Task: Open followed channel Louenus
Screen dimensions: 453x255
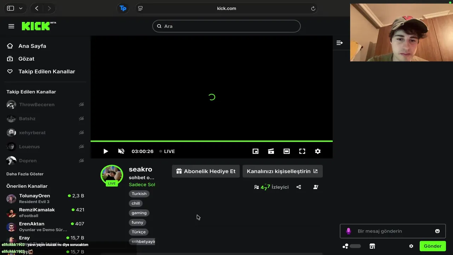Action: coord(29,147)
